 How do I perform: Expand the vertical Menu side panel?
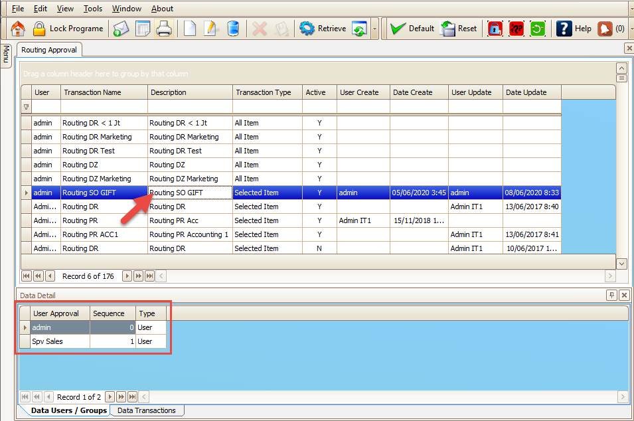coord(6,54)
